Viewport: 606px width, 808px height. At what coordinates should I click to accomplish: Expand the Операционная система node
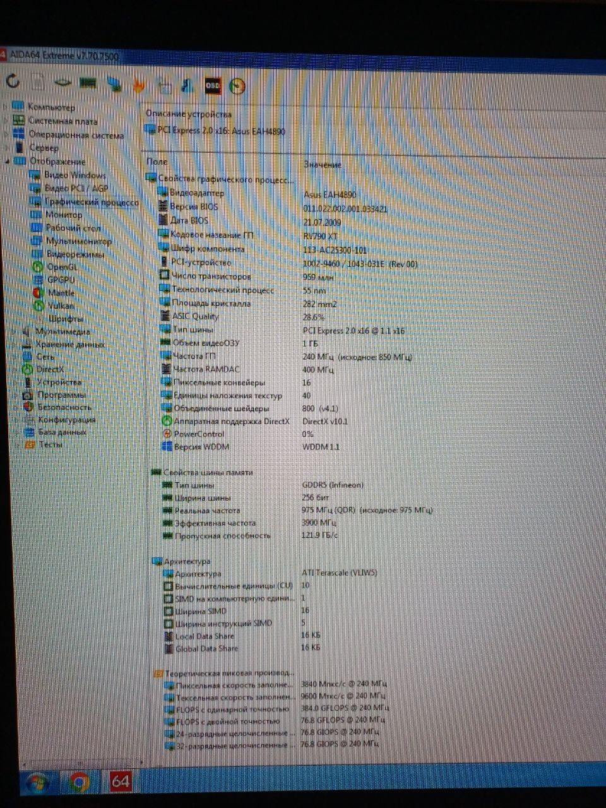[6, 134]
